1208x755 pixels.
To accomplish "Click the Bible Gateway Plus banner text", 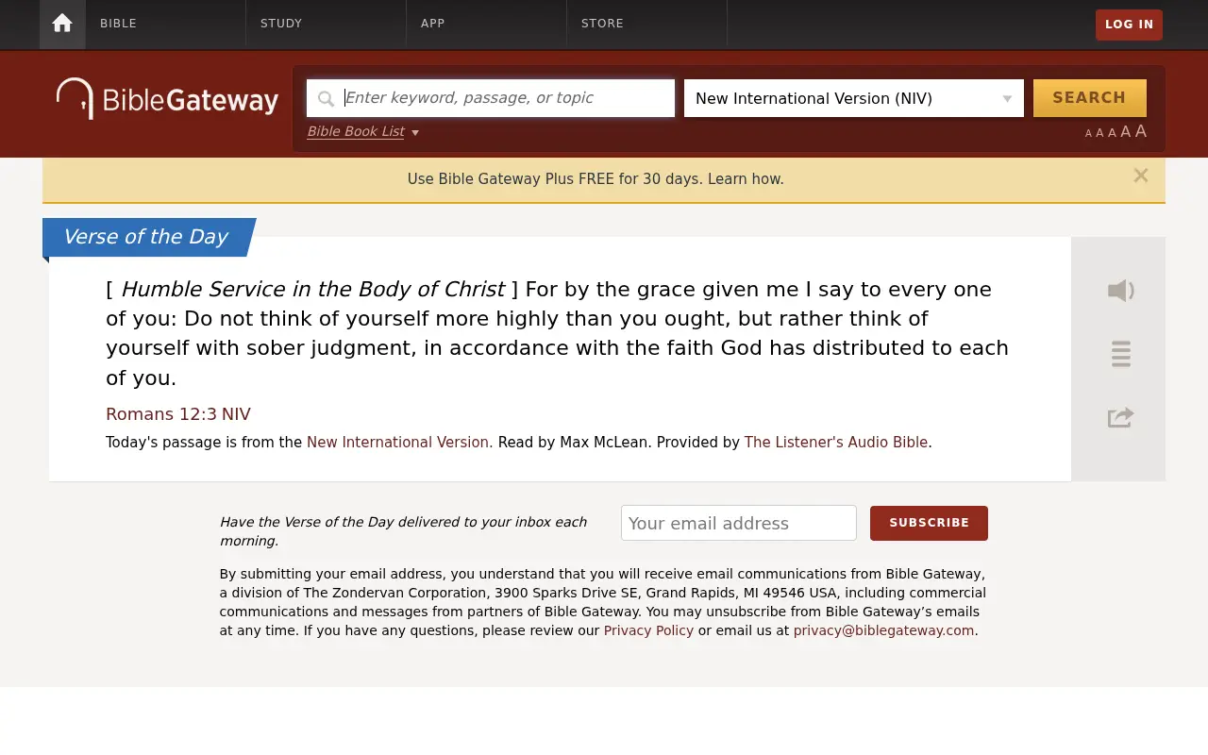I will tap(596, 179).
